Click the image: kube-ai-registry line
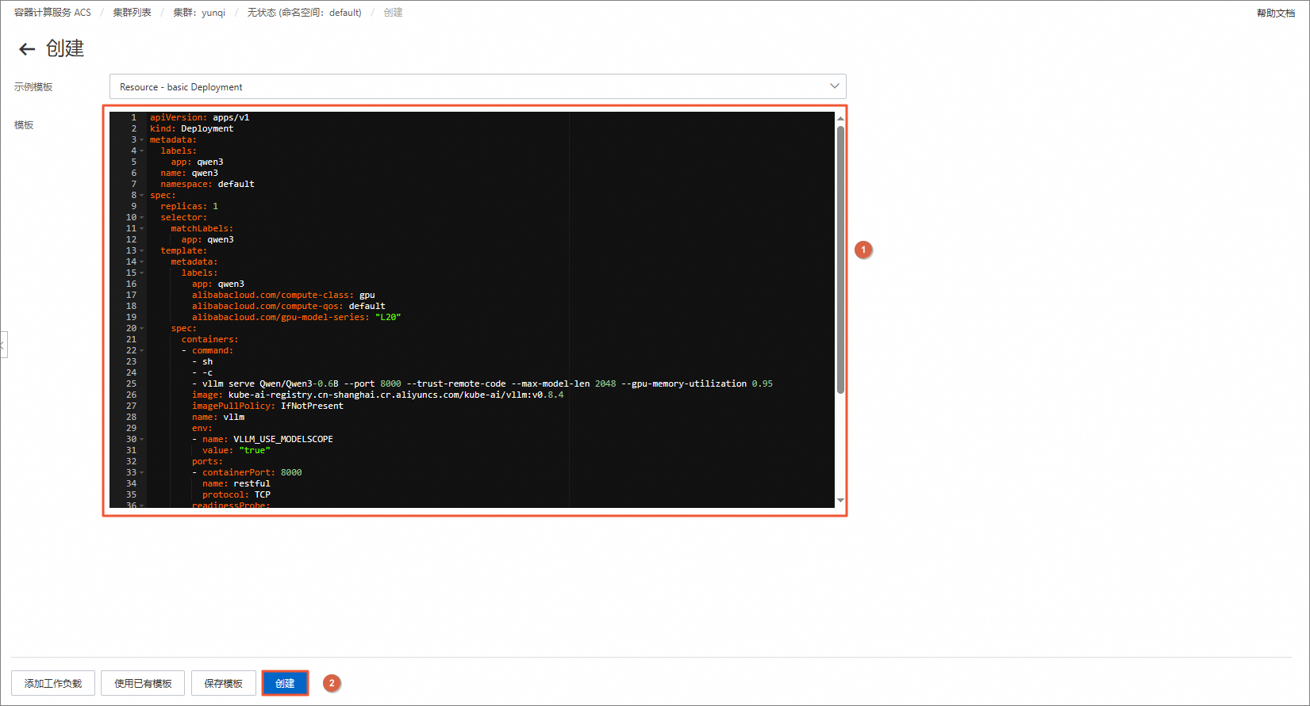The width and height of the screenshot is (1310, 706). click(378, 395)
